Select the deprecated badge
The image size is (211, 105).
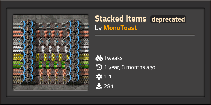(x=168, y=19)
